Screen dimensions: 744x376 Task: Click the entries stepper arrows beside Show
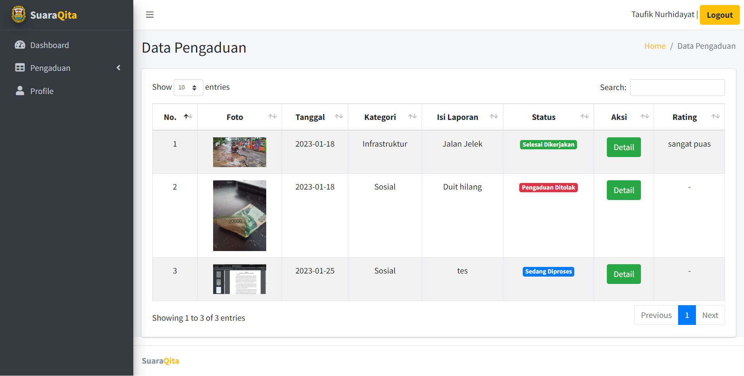pyautogui.click(x=195, y=87)
